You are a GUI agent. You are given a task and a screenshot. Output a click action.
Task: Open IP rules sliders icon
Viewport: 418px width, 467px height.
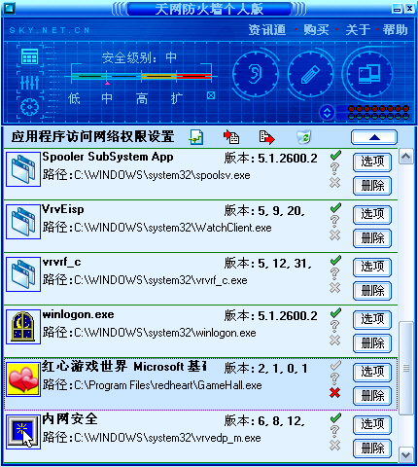pos(29,82)
